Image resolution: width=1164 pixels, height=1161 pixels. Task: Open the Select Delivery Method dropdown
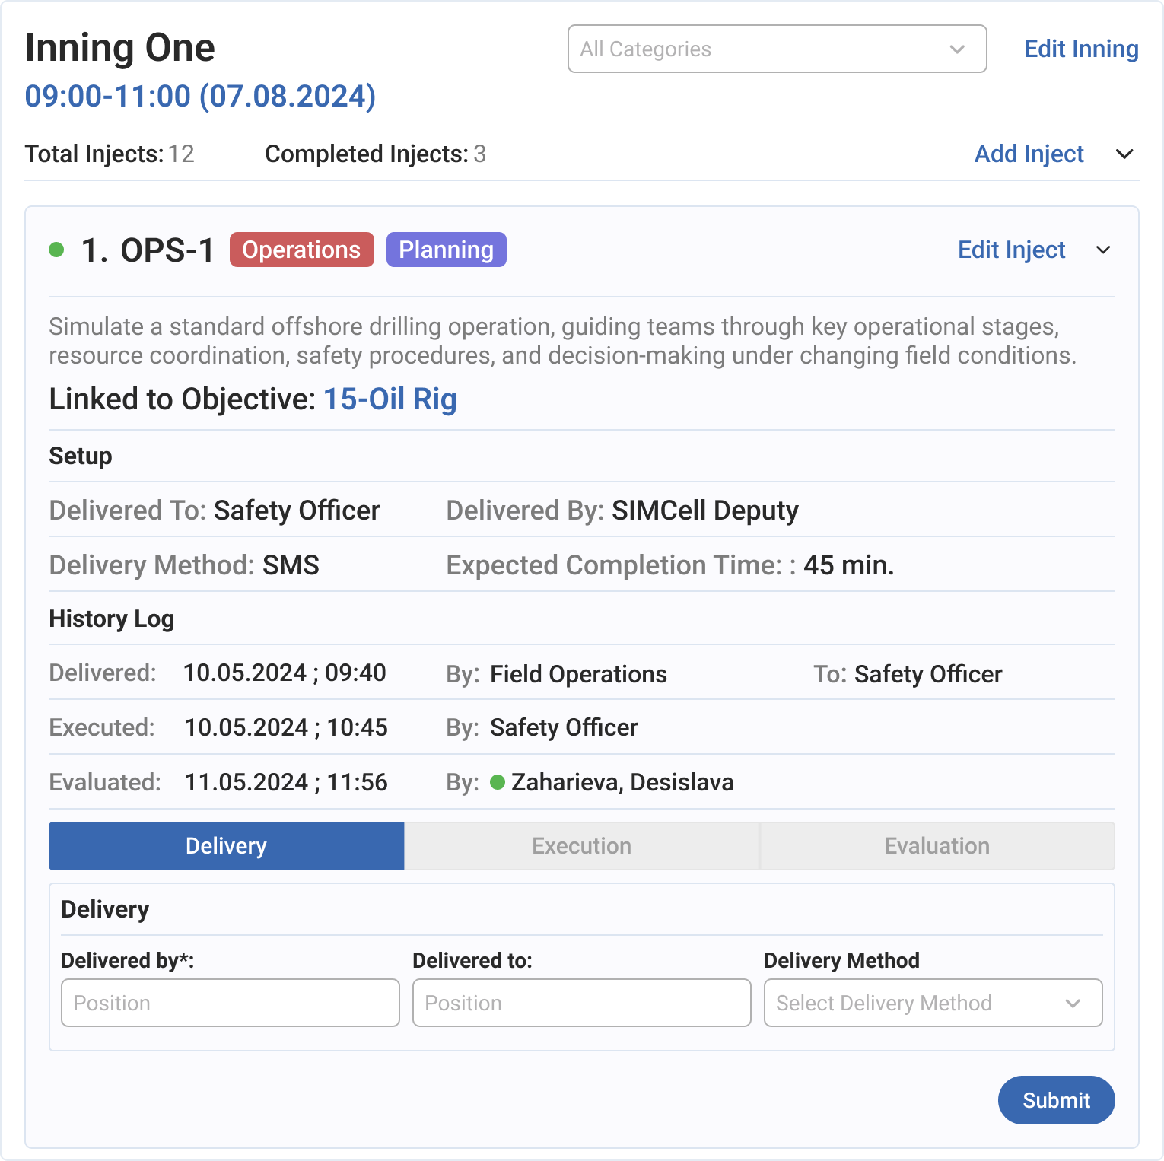(x=933, y=1003)
